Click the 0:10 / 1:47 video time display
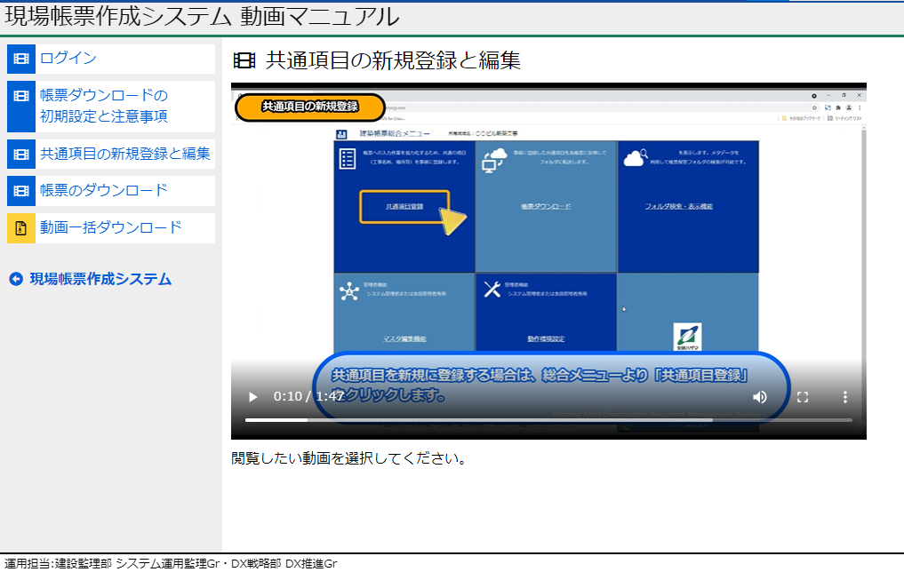The width and height of the screenshot is (904, 580). [x=308, y=396]
